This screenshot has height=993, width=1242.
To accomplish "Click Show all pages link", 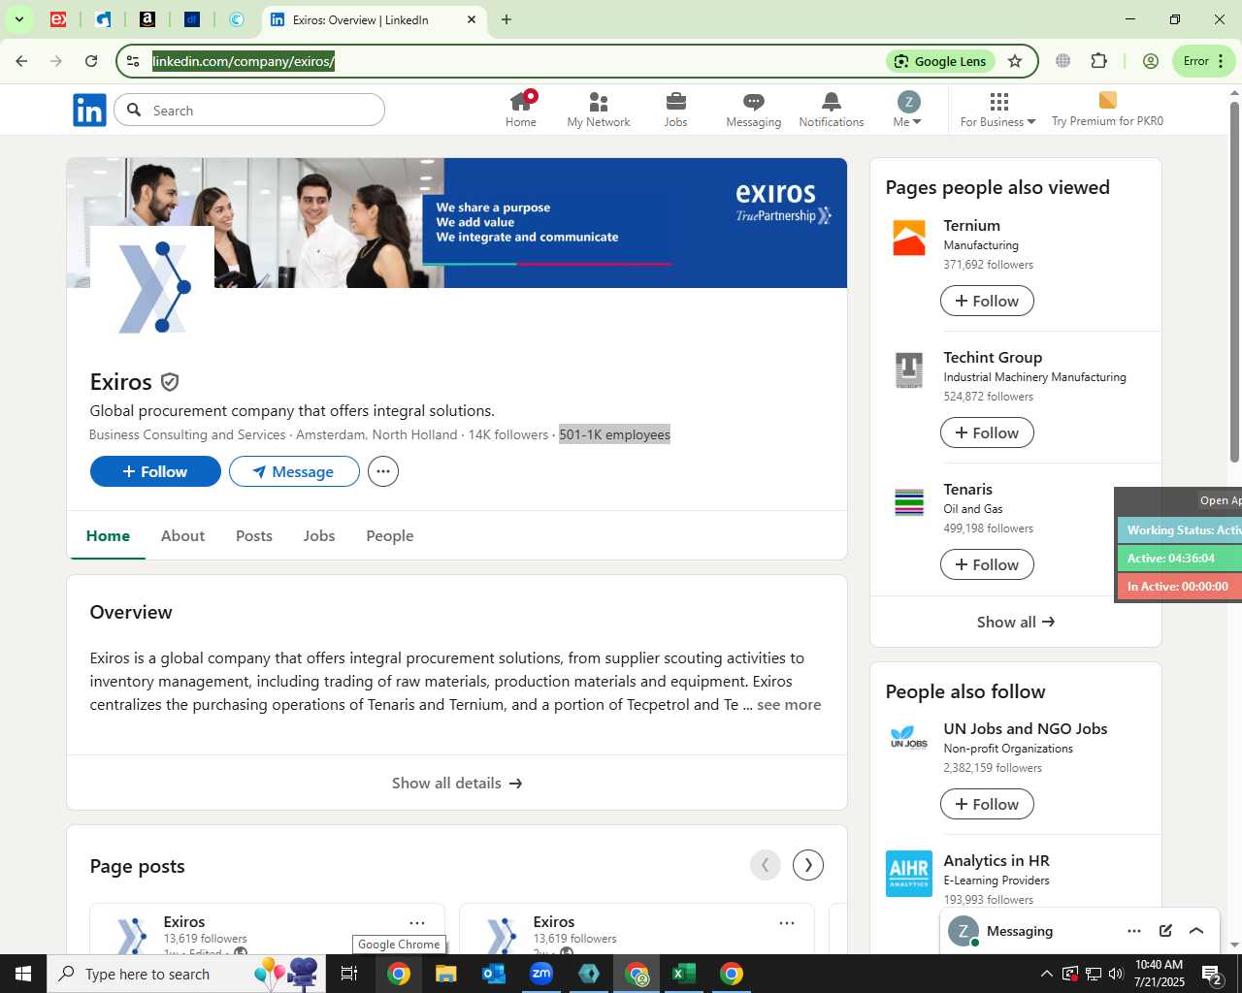I will 1016,622.
